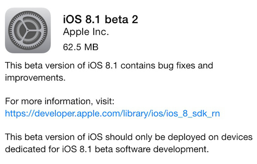This screenshot has height=164, width=257.
Task: Click the word 'devices' in the warning
Action: 237,137
